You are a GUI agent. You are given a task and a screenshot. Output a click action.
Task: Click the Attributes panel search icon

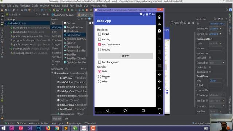(215, 19)
